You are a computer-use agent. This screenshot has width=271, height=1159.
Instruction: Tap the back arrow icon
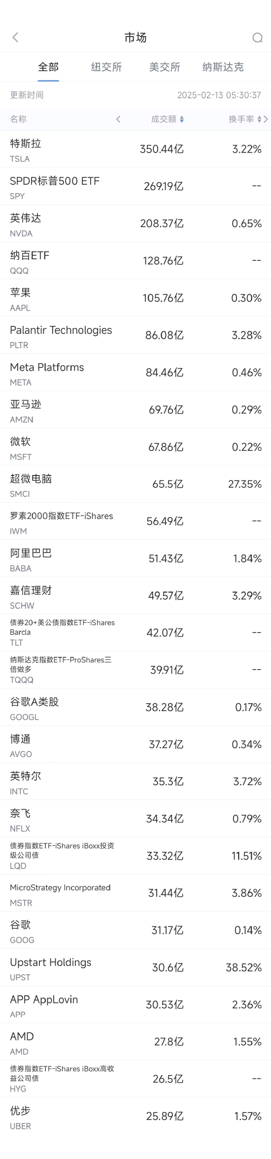point(15,38)
